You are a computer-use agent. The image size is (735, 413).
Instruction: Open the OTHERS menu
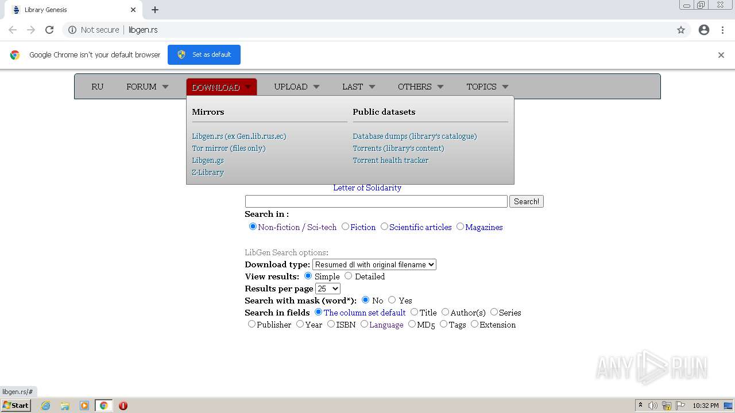[421, 87]
